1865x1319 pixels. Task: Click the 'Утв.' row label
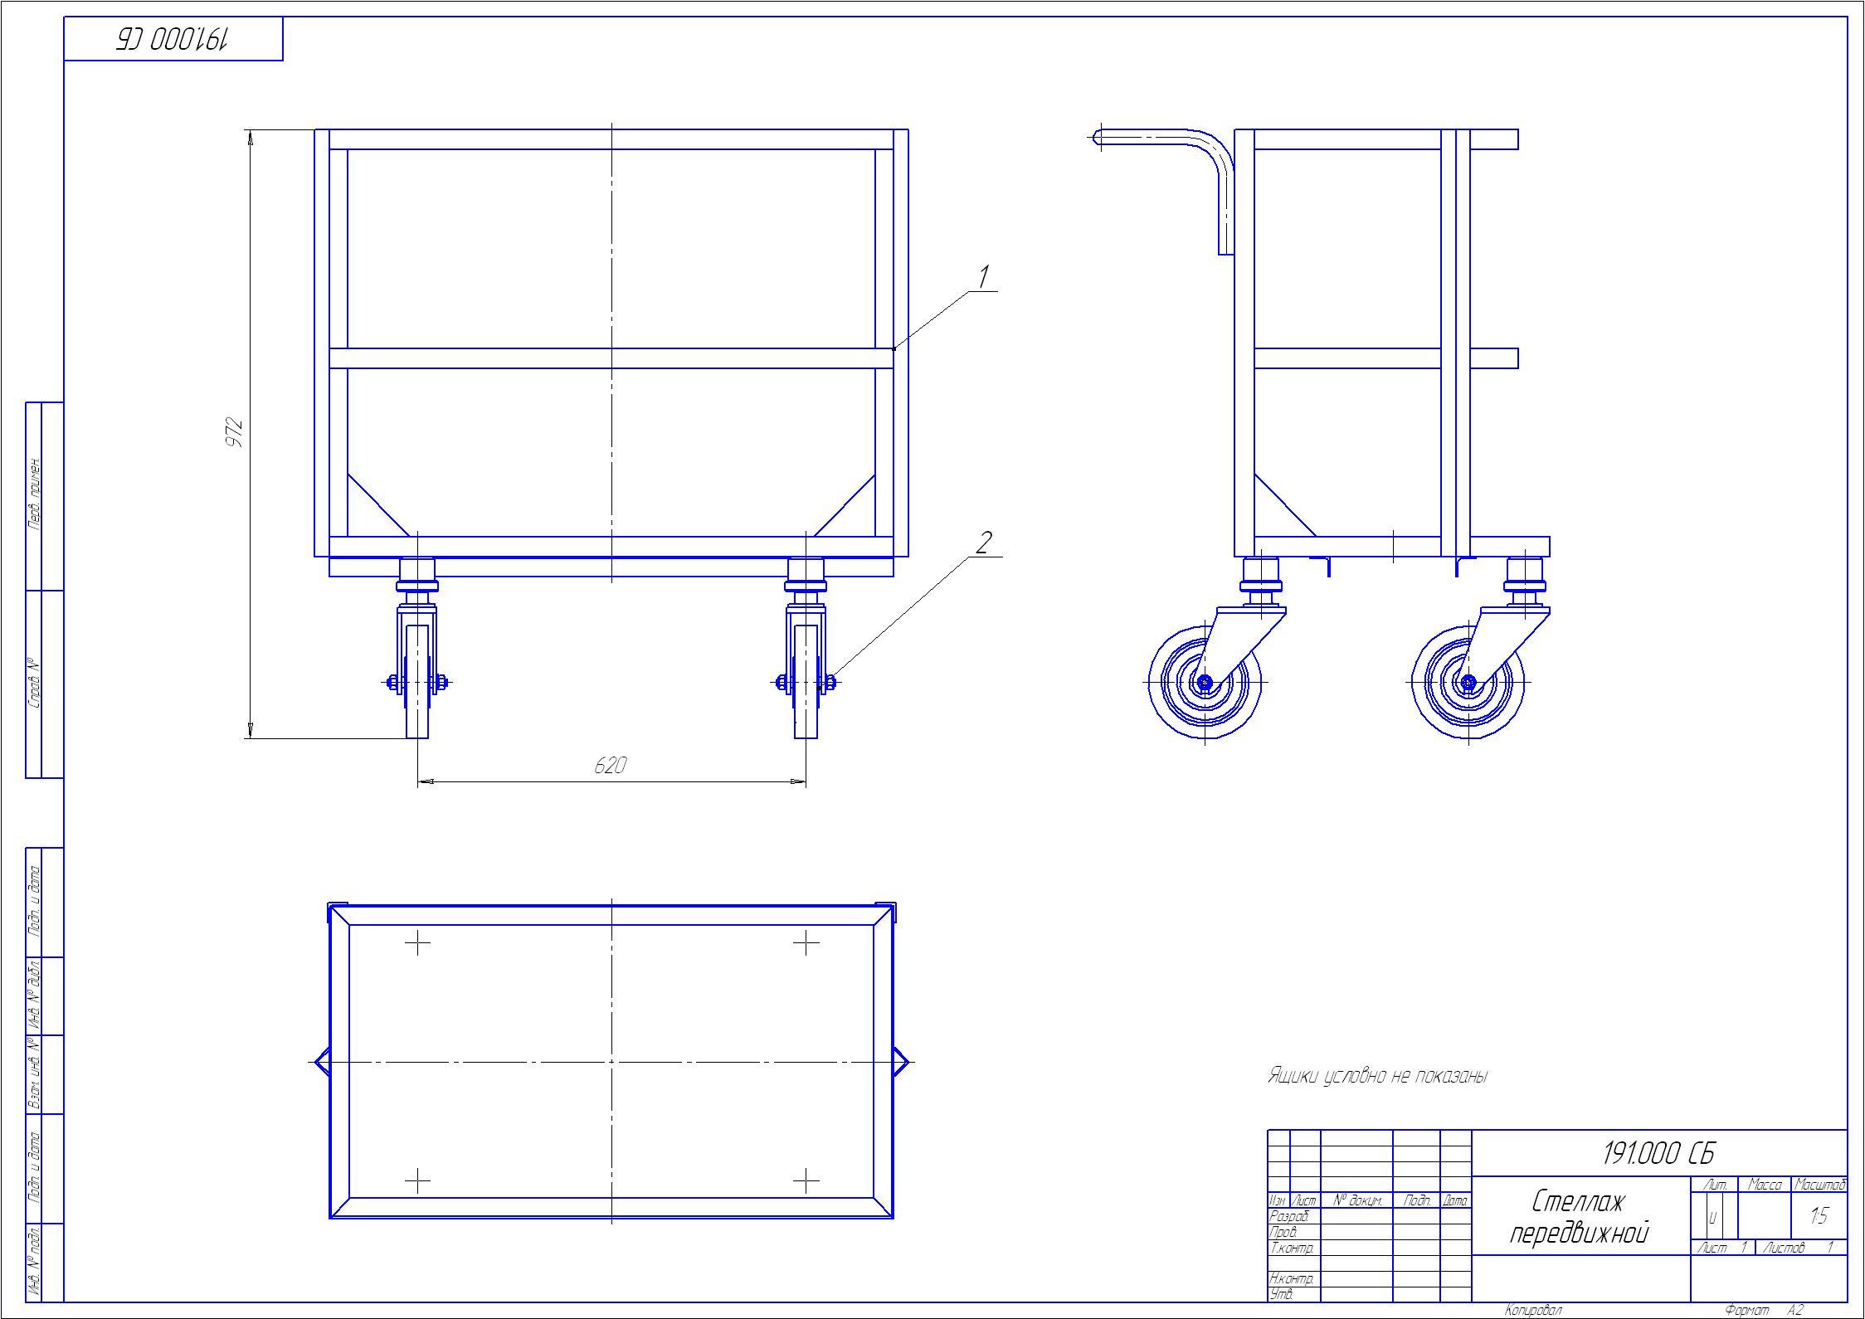click(x=1283, y=1294)
